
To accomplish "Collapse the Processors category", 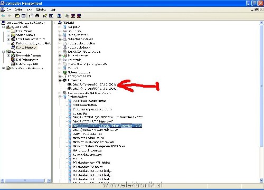I will pyautogui.click(x=60, y=80).
